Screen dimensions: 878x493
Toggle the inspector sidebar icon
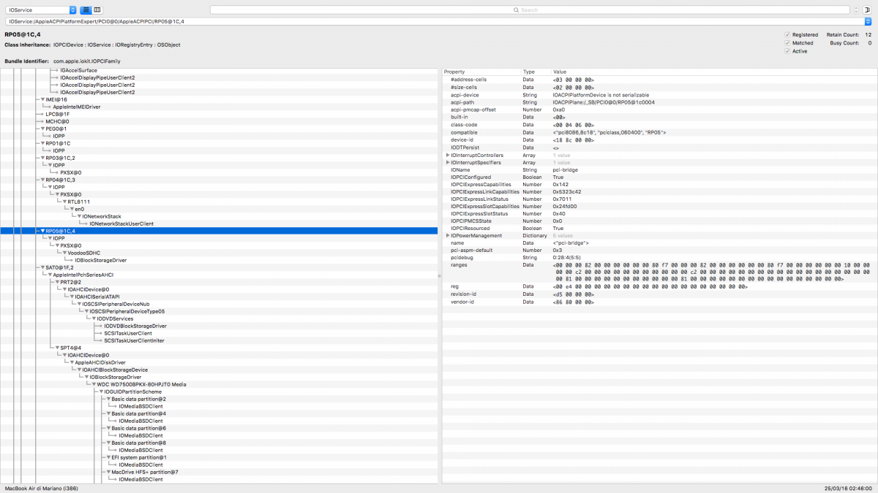[867, 10]
